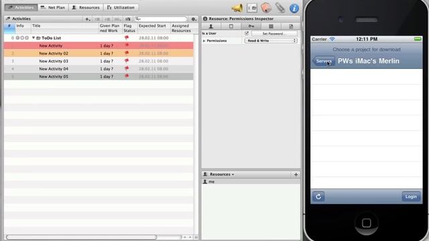Toggle the Is a User checkbox
Screen dimensions: 429x241
pos(247,33)
